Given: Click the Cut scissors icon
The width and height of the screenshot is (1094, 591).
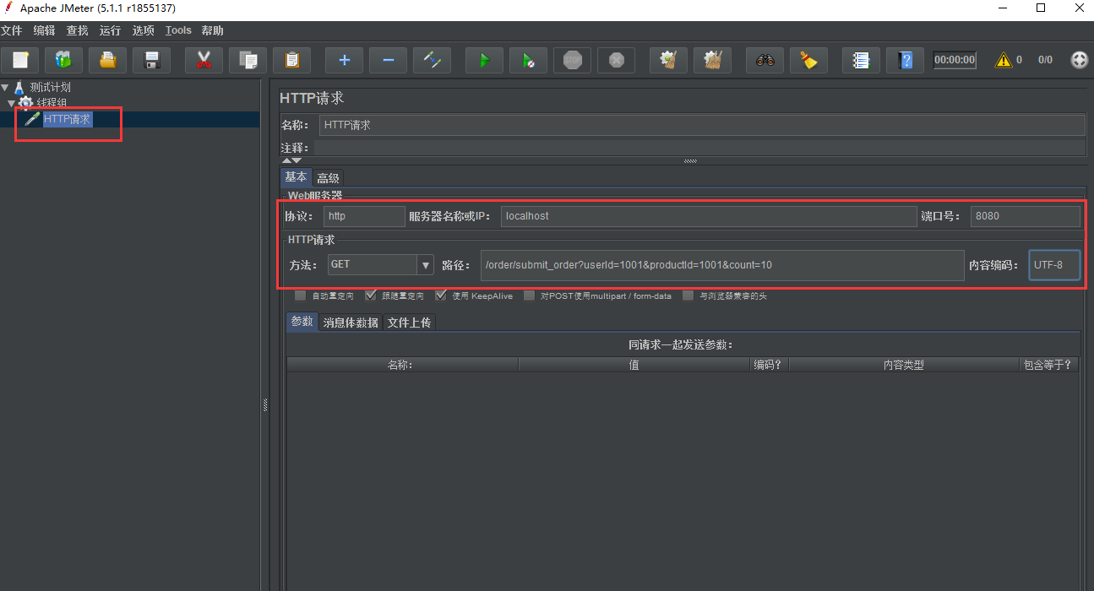Looking at the screenshot, I should click(204, 60).
